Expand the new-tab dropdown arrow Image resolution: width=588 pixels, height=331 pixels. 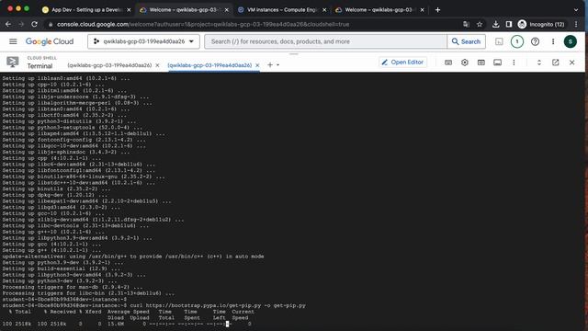277,65
